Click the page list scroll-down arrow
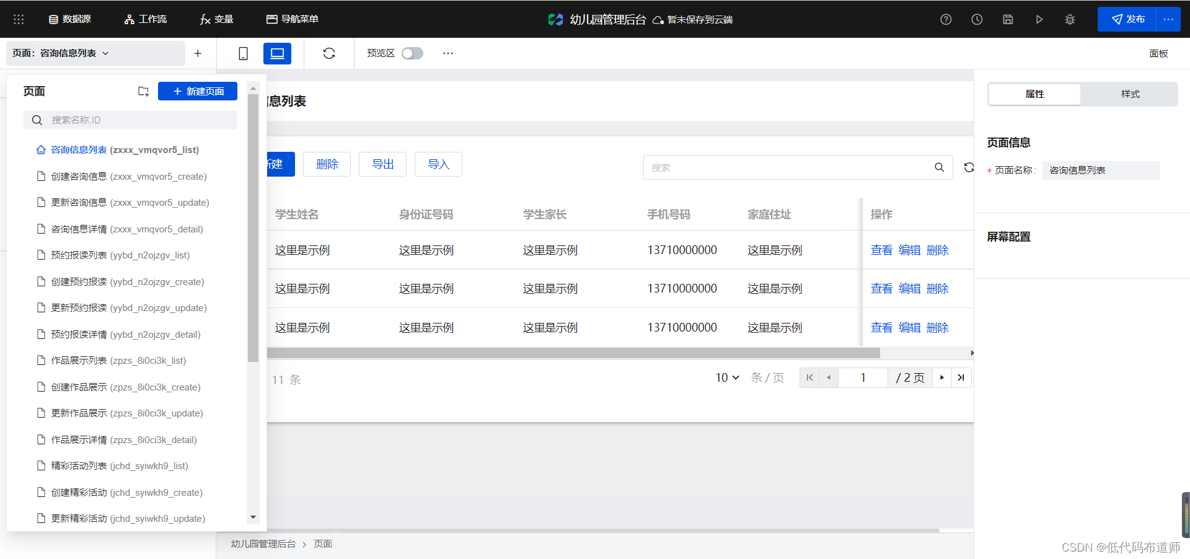This screenshot has height=559, width=1190. (x=253, y=517)
